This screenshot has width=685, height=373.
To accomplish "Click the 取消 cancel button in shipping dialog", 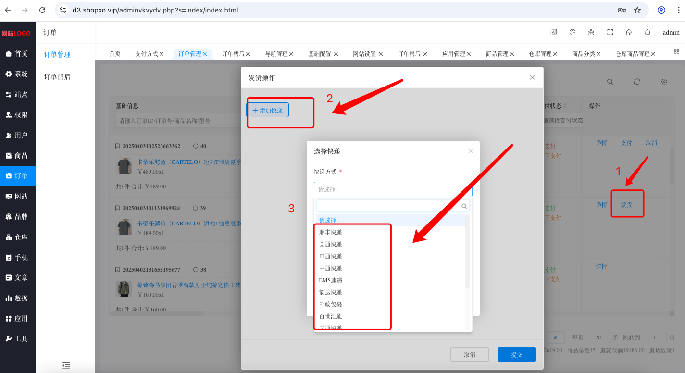I will click(470, 355).
